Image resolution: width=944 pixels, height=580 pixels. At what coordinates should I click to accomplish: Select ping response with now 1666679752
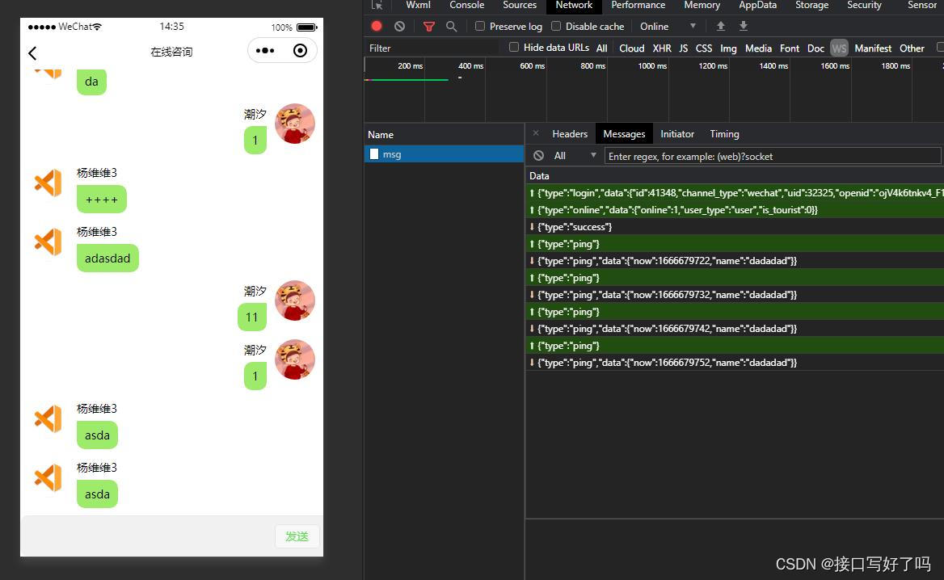tap(735, 362)
